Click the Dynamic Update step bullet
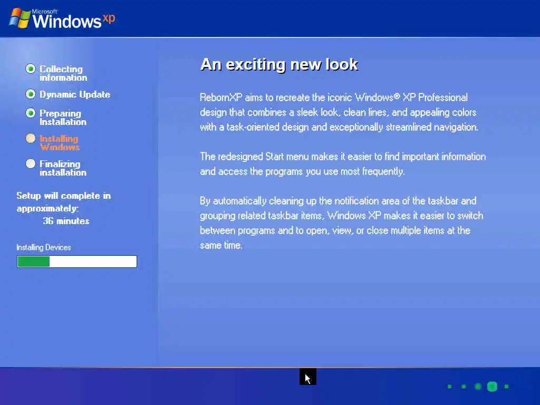Viewport: 540px width, 405px height. click(31, 94)
